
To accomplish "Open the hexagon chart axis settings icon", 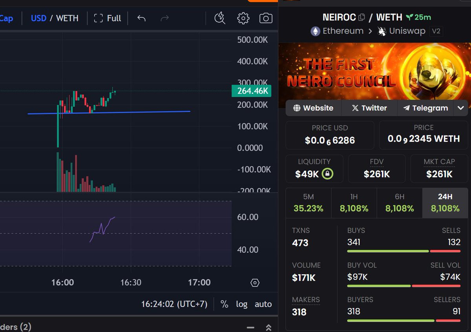I will point(255,283).
